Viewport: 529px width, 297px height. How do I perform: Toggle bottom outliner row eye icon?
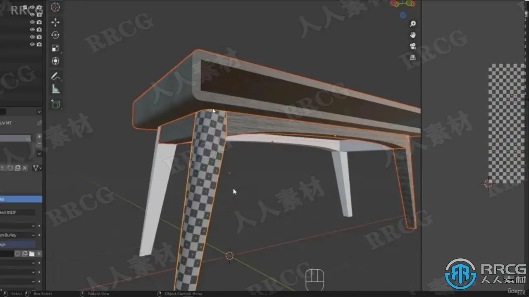click(32, 44)
